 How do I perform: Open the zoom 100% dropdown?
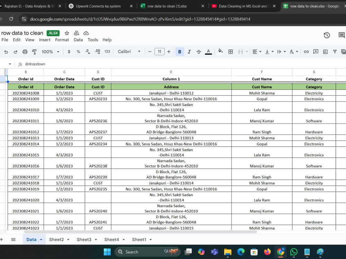51,52
